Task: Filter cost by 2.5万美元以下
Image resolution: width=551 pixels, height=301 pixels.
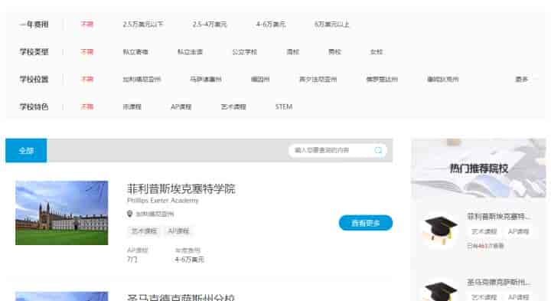Action: [143, 25]
